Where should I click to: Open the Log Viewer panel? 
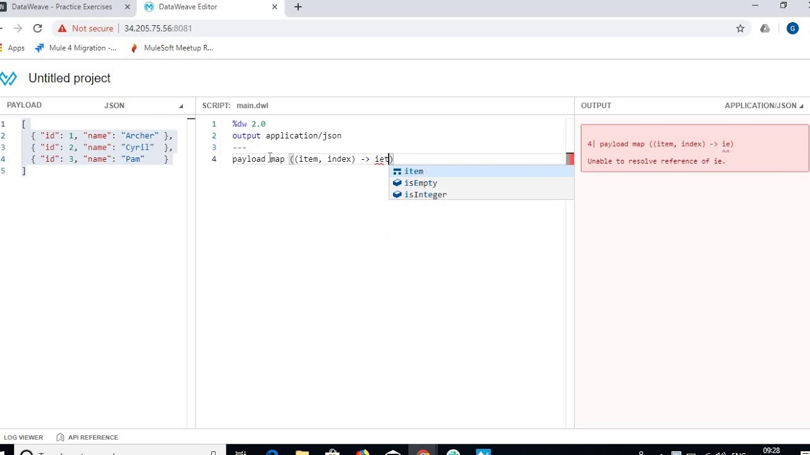[23, 437]
